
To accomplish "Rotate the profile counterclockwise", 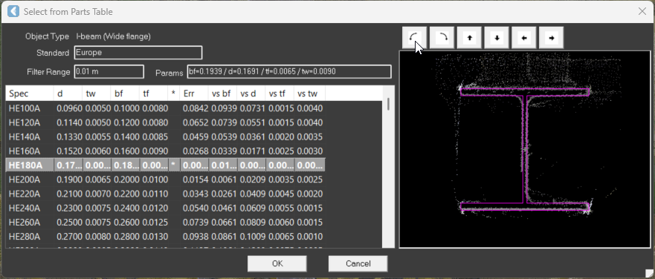I will pos(414,38).
